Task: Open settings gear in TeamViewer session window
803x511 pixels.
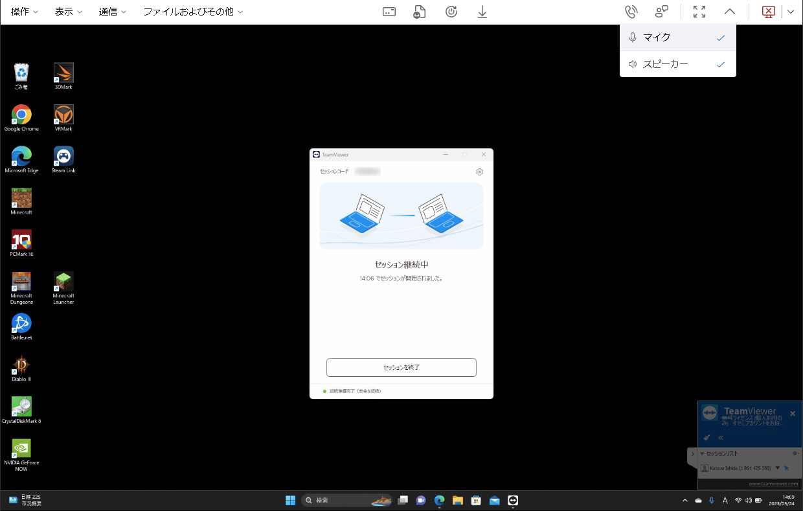Action: coord(479,172)
